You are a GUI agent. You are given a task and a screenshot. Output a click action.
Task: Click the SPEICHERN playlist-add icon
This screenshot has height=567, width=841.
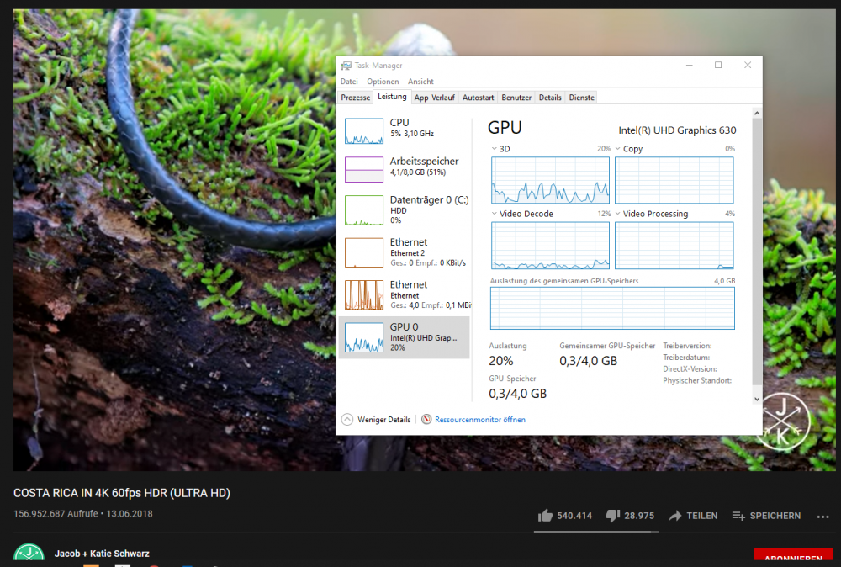click(738, 516)
